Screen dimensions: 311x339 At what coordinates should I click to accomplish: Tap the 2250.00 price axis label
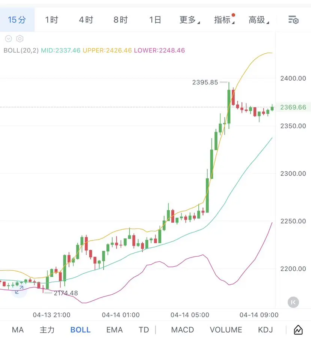click(x=293, y=221)
